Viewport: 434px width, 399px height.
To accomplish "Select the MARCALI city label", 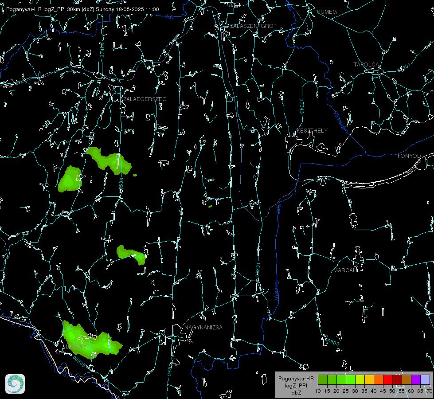I will [x=345, y=270].
